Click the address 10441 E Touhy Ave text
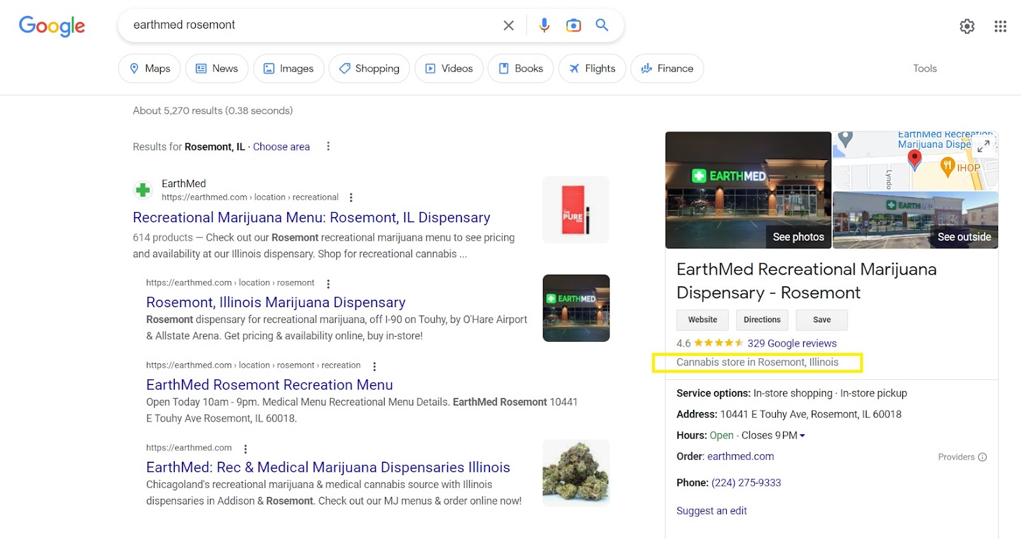 [x=810, y=414]
